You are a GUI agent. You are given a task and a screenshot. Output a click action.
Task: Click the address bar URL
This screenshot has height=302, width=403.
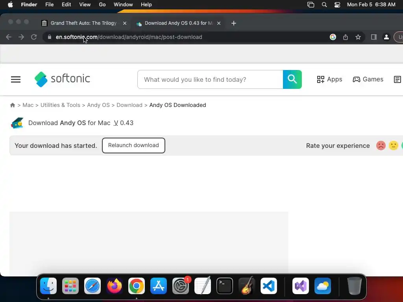click(x=129, y=37)
